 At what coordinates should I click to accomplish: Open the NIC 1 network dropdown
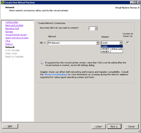(x=98, y=43)
